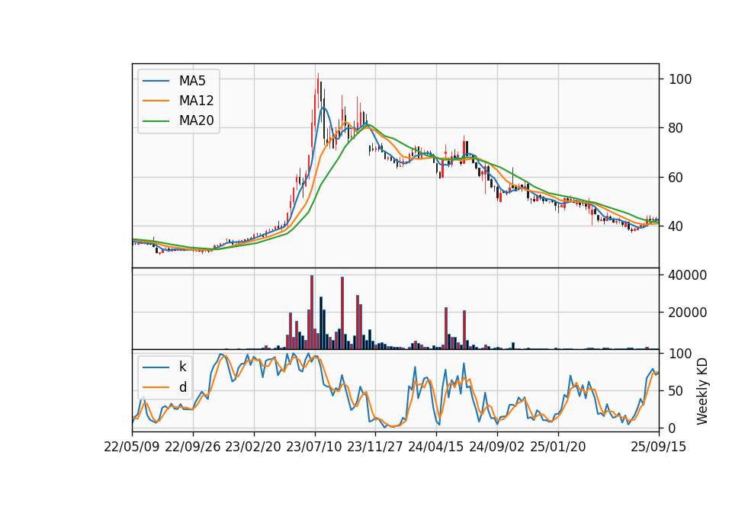The image size is (732, 526).
Task: Click the 23/07/10 date tick label
Action: [314, 447]
